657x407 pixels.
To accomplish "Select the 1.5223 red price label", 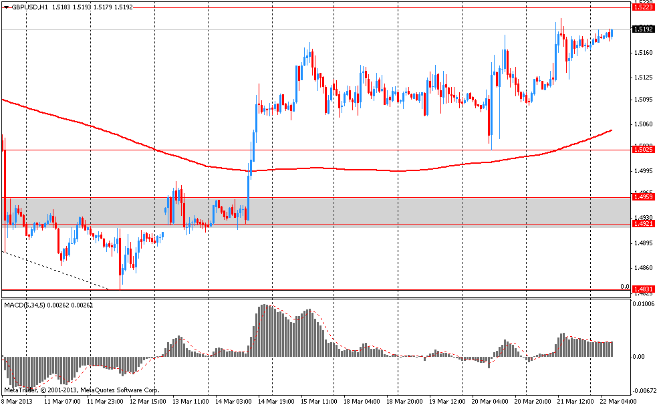I will (x=643, y=7).
